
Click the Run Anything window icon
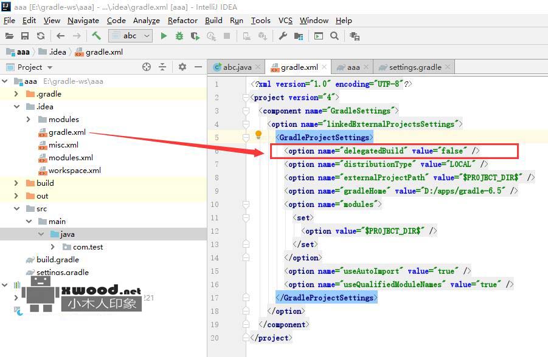(318, 36)
